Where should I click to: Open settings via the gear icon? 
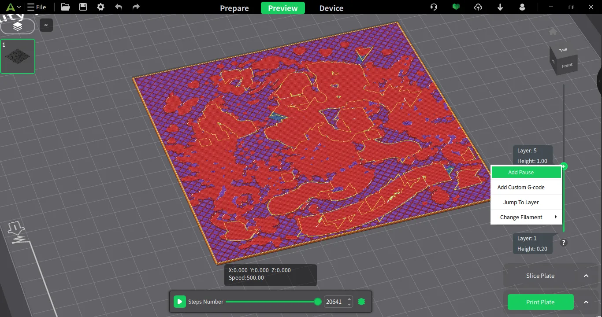point(101,7)
